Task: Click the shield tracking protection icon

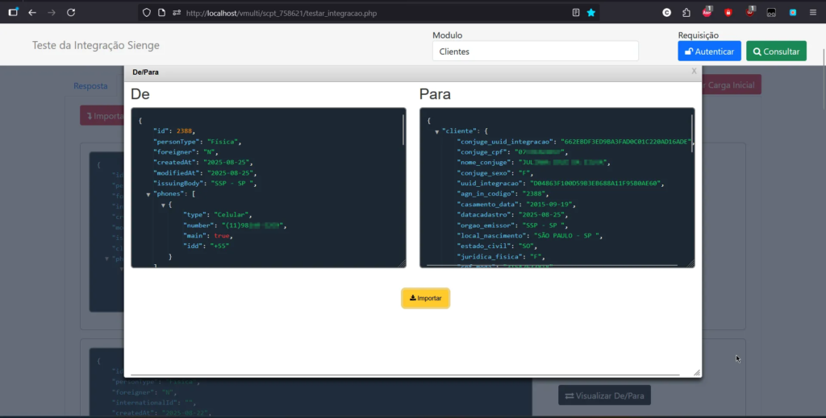Action: tap(146, 13)
